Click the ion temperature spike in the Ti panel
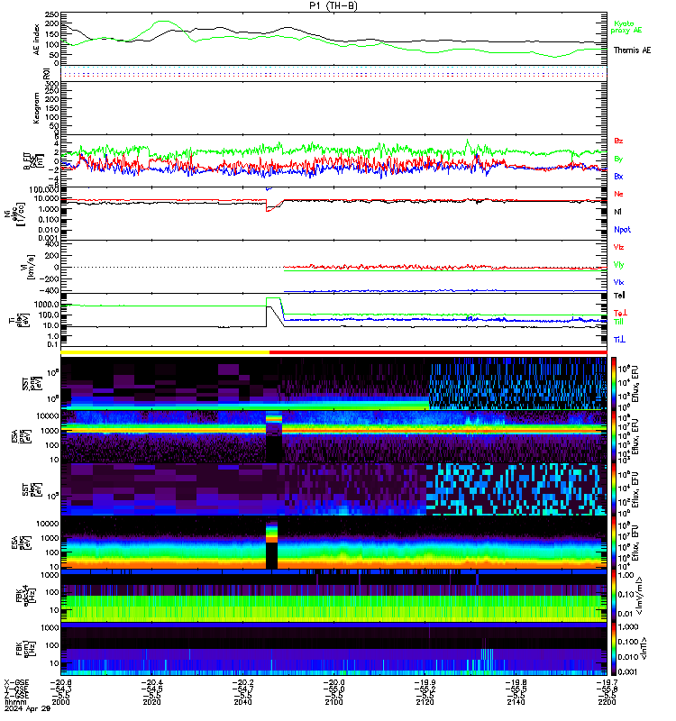Image resolution: width=676 pixels, height=721 pixels. [x=274, y=304]
